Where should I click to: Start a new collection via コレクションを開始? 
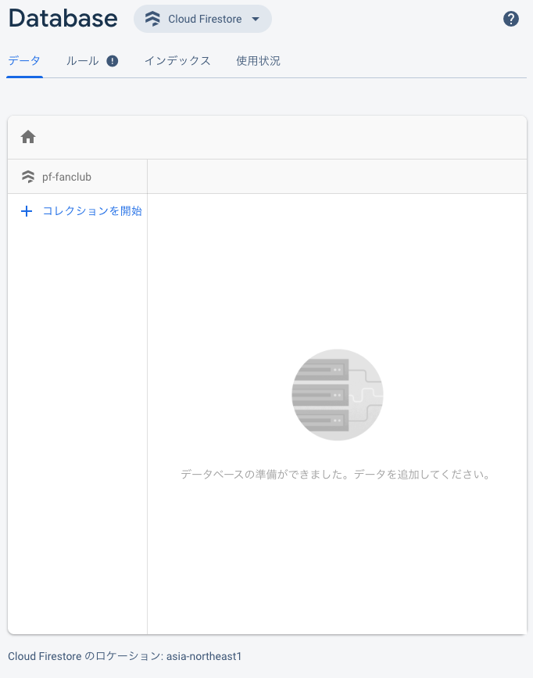pyautogui.click(x=92, y=211)
